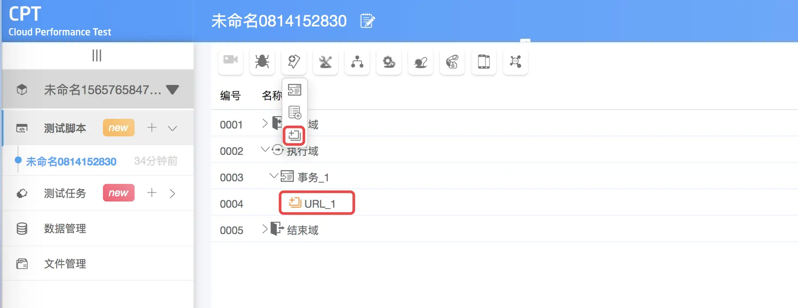Select the add list item icon in dropdown
Image resolution: width=798 pixels, height=308 pixels.
click(294, 113)
